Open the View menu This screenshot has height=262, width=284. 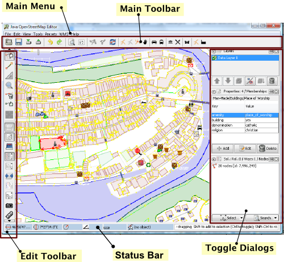pos(27,34)
